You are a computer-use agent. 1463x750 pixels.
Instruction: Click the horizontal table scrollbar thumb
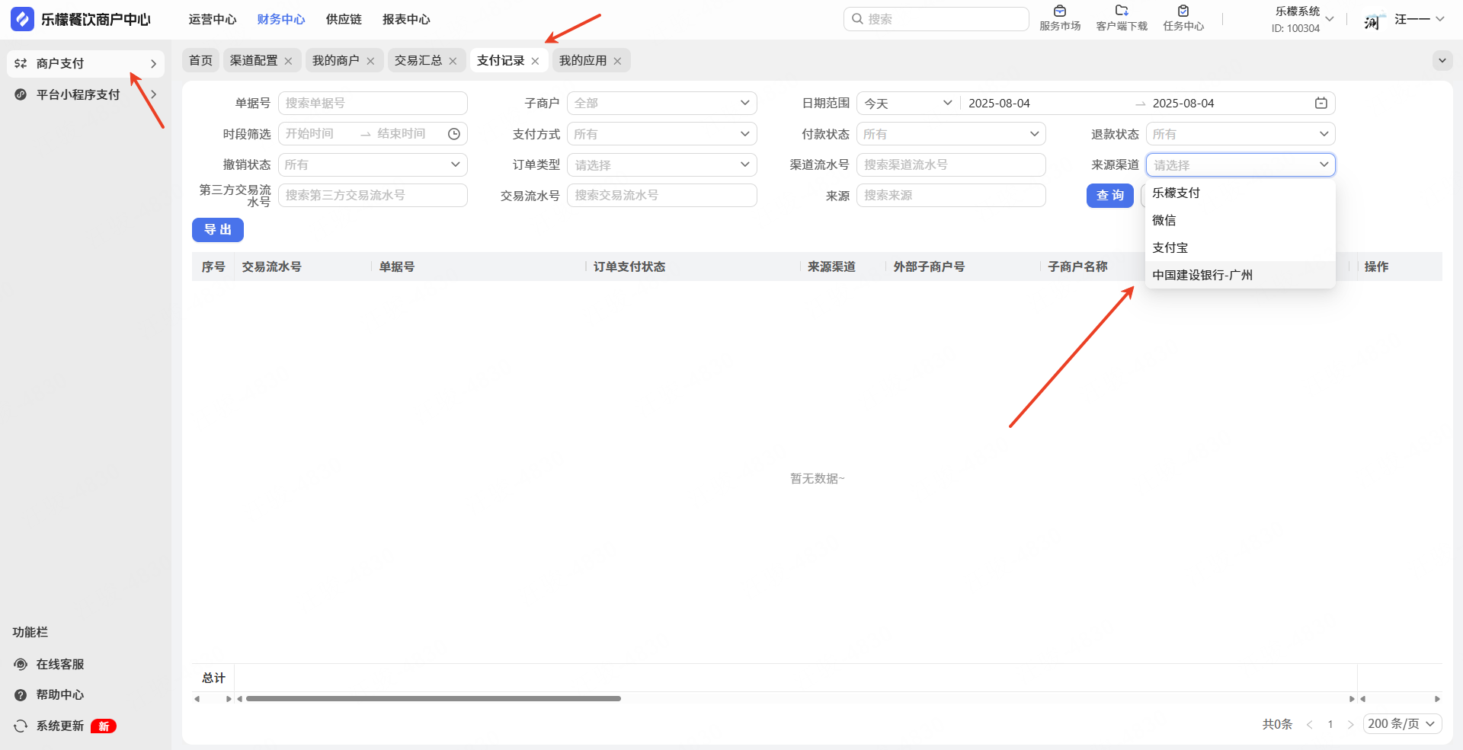coord(433,698)
